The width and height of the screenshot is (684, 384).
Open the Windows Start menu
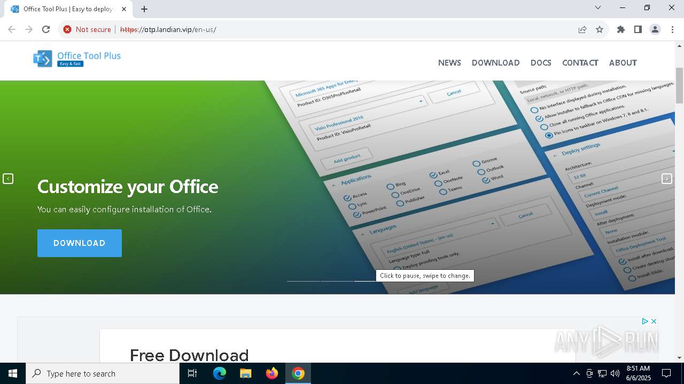(x=13, y=373)
